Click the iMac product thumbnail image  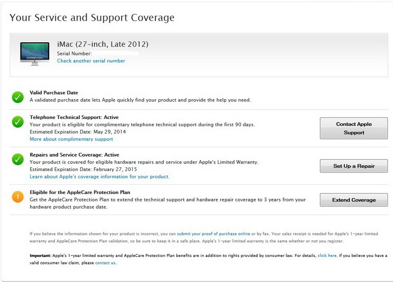click(34, 53)
